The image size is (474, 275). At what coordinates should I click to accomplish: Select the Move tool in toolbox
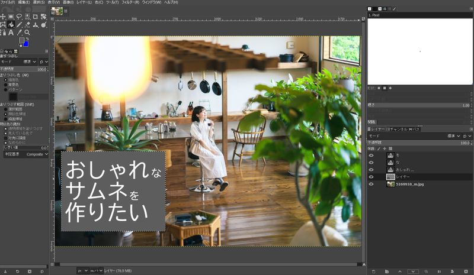pos(3,17)
